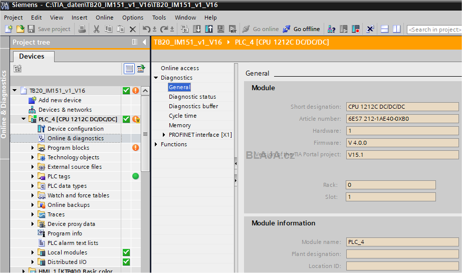This screenshot has height=273, width=462.
Task: Expand the PLC tags folder
Action: tap(33, 176)
